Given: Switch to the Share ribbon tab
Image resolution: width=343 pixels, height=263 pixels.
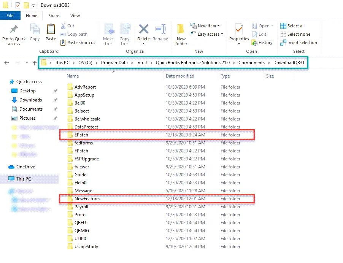Looking at the screenshot, I should coord(54,16).
